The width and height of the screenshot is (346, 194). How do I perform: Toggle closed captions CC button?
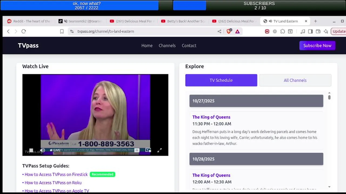click(137, 150)
